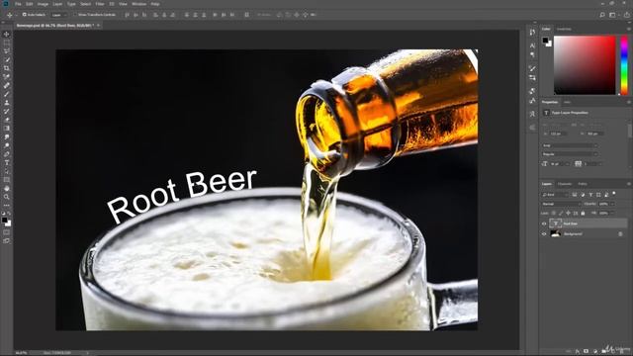The height and width of the screenshot is (356, 633).
Task: Open the Auto-Select Layer dropdown
Action: [x=58, y=15]
